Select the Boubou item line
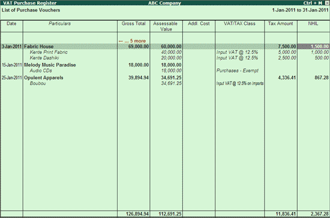 tap(38, 83)
